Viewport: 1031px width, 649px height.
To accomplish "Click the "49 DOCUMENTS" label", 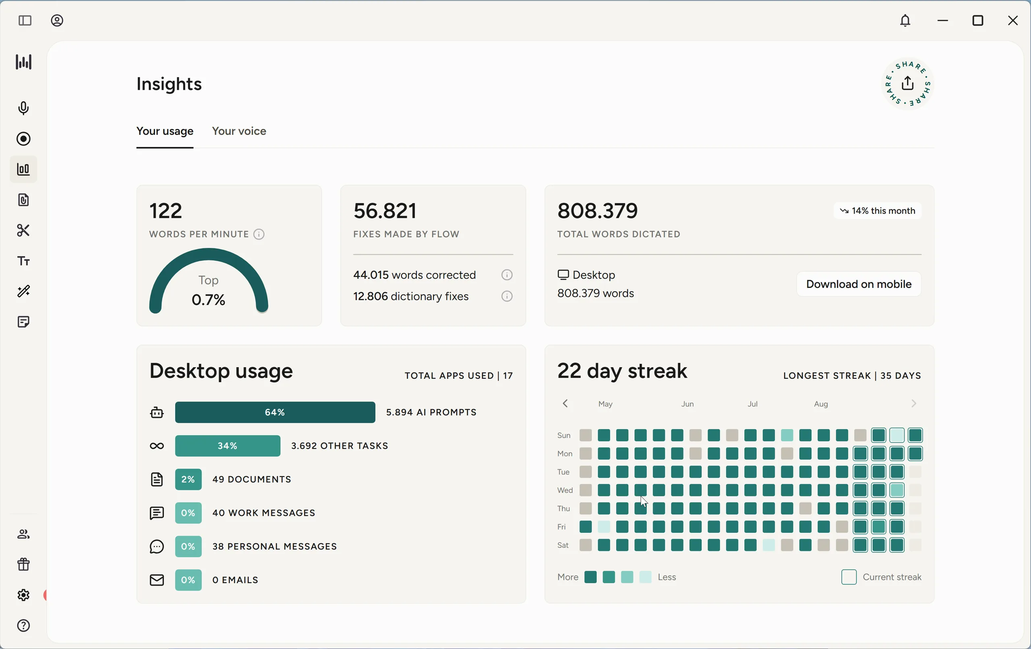I will pos(252,480).
